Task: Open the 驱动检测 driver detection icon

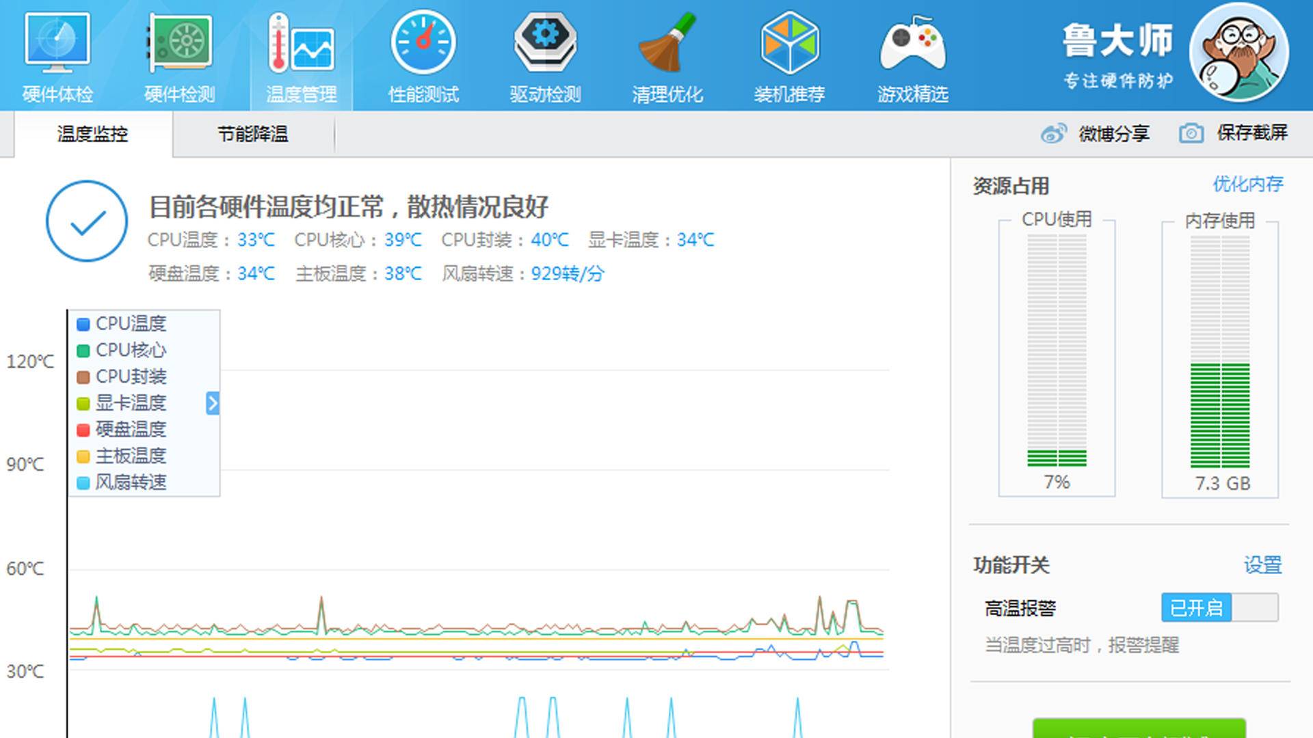Action: [x=545, y=43]
